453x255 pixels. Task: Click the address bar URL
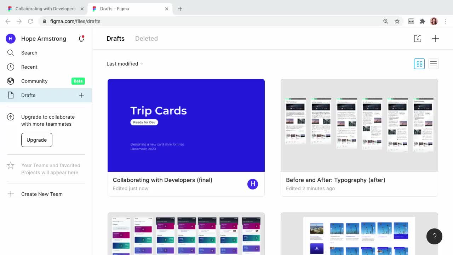pyautogui.click(x=75, y=21)
